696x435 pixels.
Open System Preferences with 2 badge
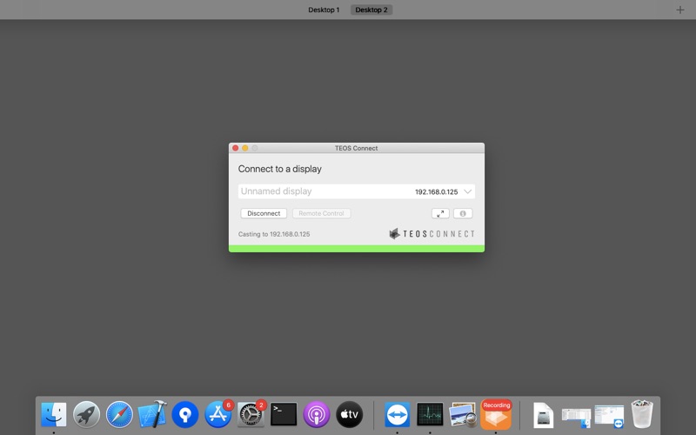click(251, 415)
